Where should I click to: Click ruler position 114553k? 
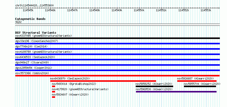[206, 10]
